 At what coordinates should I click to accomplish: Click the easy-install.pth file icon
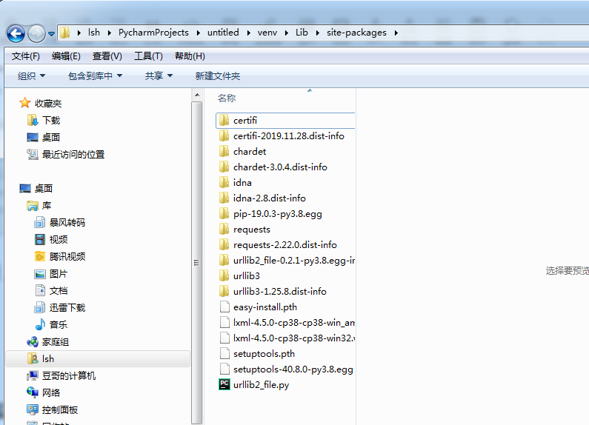(224, 307)
